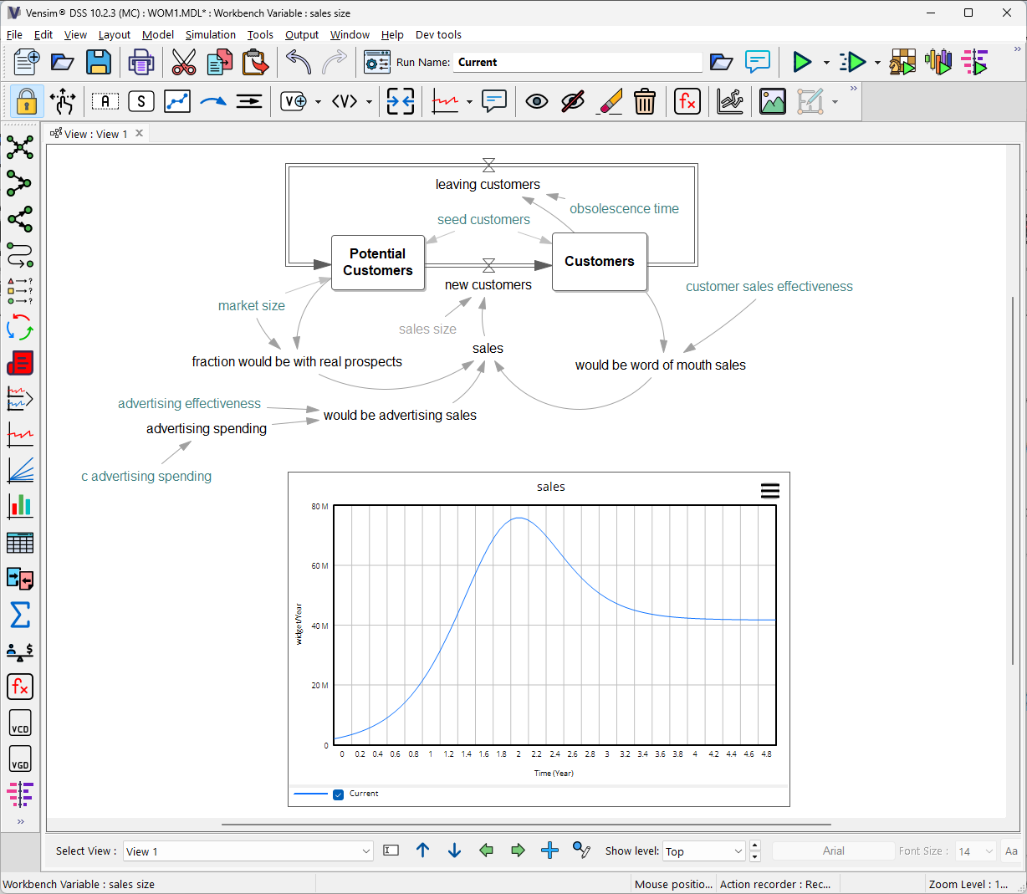The width and height of the screenshot is (1027, 894).
Task: Run simulation with green play button
Action: (802, 62)
